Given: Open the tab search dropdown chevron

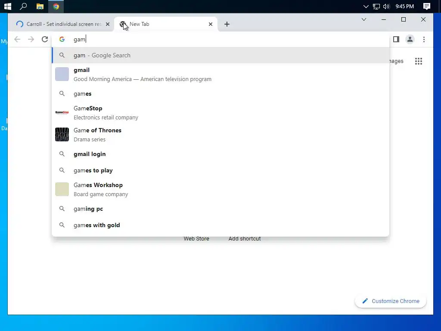Looking at the screenshot, I should (363, 19).
